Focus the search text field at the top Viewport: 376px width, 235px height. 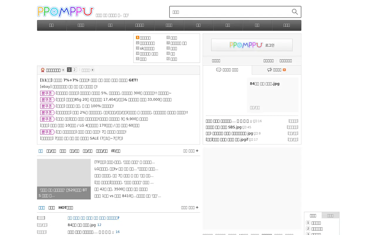[x=230, y=12]
